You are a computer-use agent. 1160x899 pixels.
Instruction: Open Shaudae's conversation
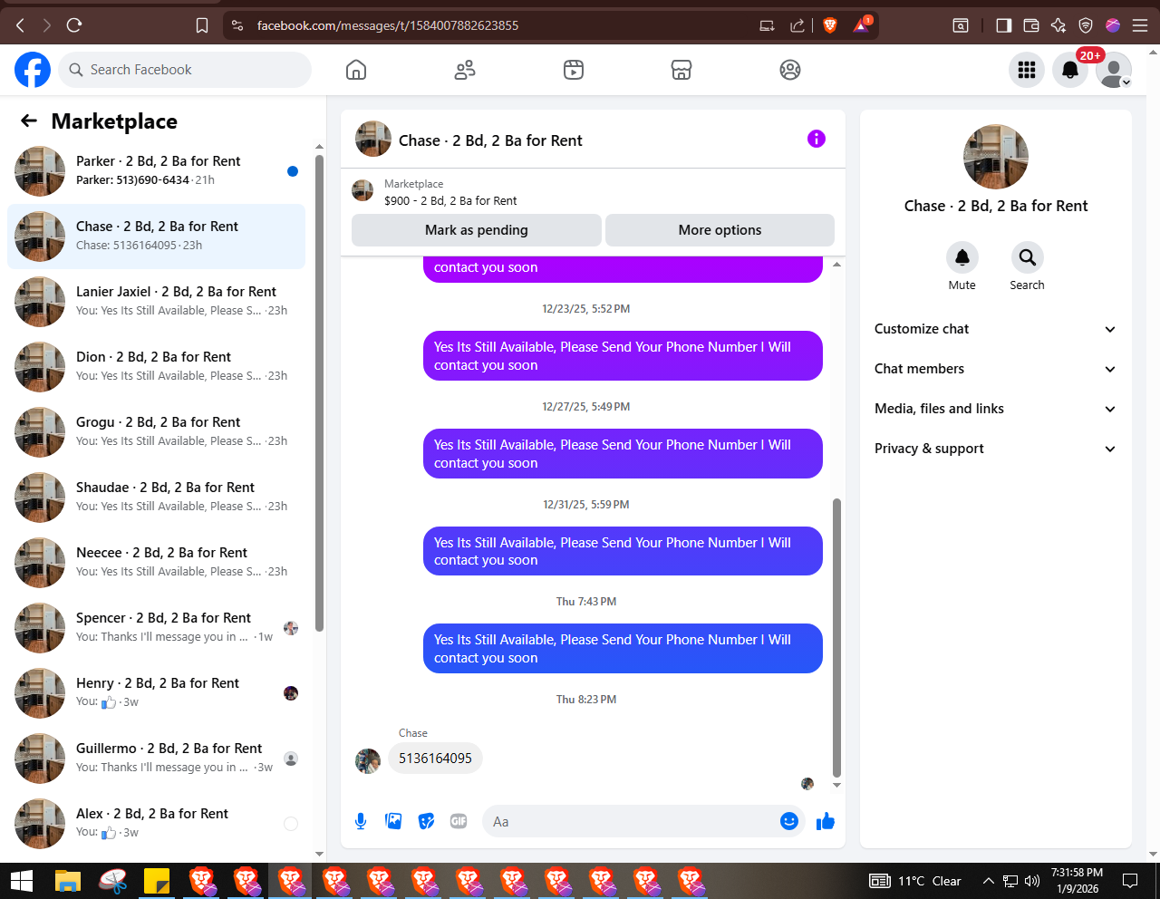click(156, 498)
